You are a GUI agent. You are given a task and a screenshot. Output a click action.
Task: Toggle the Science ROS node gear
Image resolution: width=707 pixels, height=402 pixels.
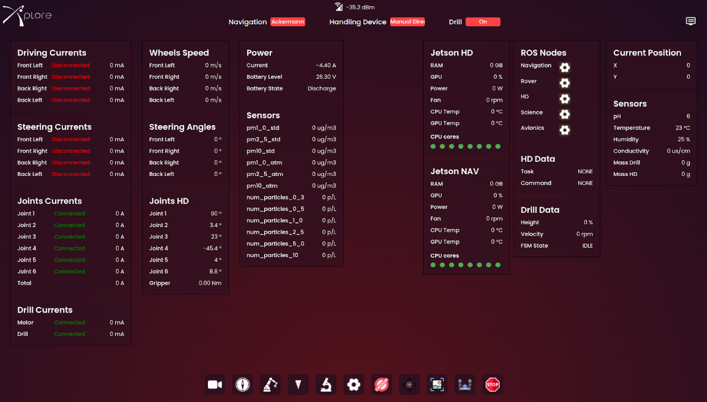564,114
